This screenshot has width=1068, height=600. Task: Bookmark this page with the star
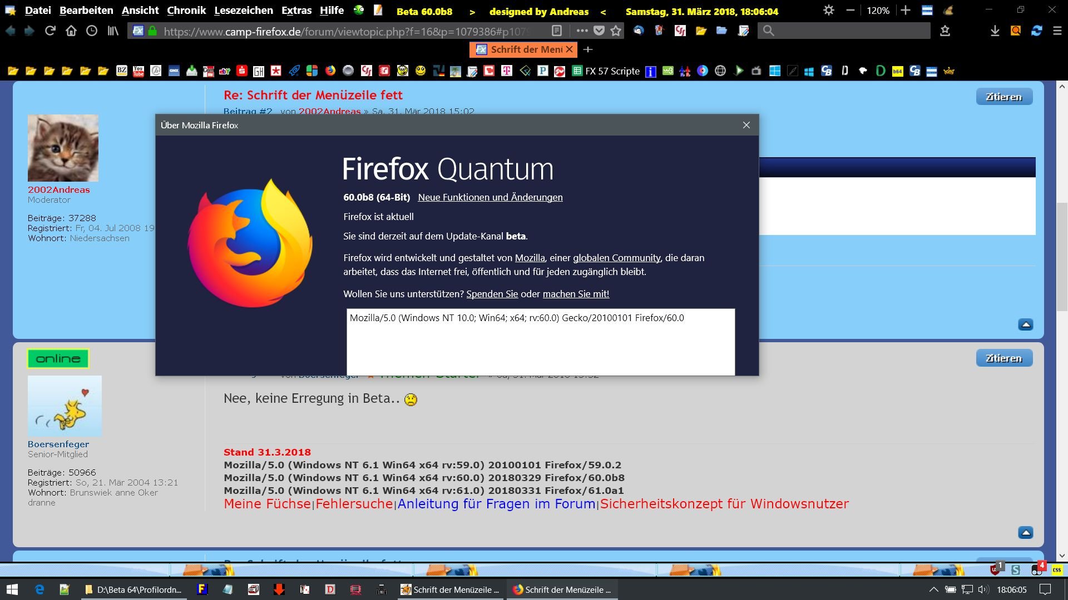(x=616, y=31)
